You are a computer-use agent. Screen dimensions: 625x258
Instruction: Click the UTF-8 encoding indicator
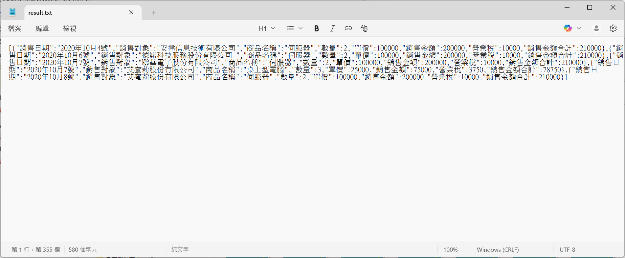(x=567, y=250)
